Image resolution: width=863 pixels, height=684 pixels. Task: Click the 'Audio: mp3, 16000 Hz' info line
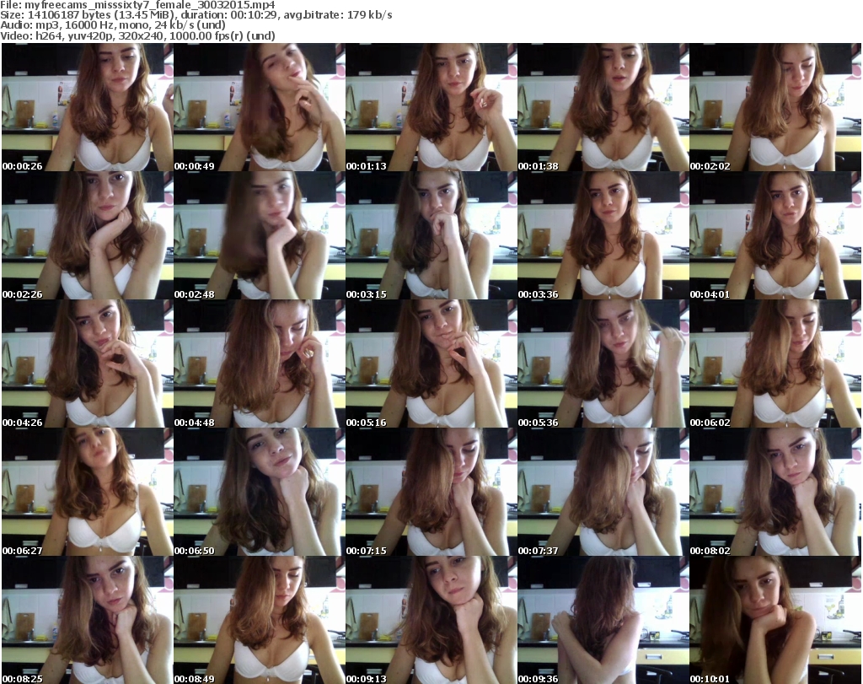[x=113, y=25]
